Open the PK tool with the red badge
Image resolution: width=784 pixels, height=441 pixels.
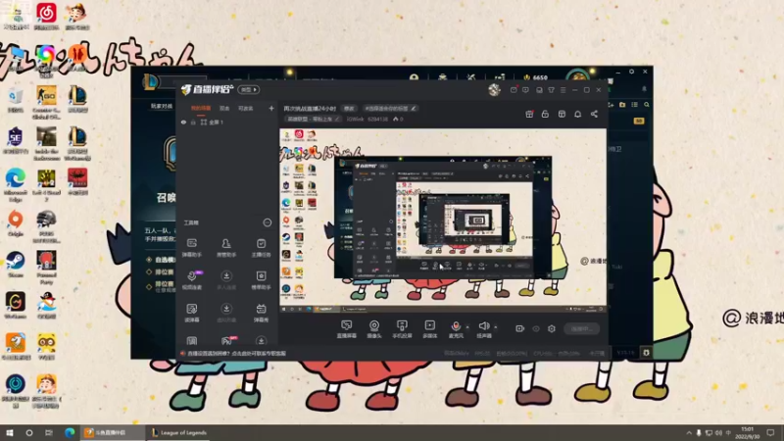(228, 340)
